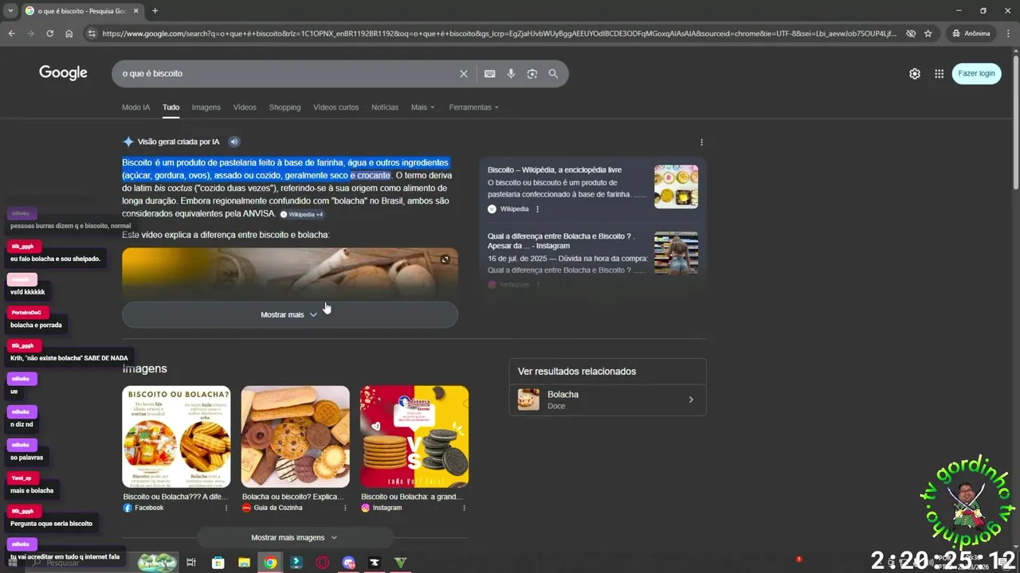Open Biscoito ou Bolacha Instagram image
The image size is (1020, 573).
(414, 436)
